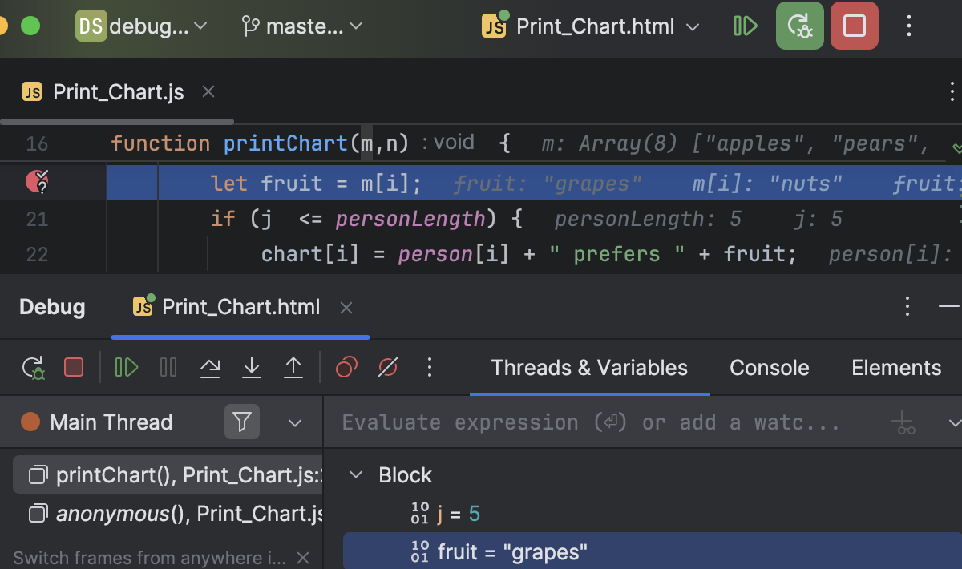Switch to the Elements tab

coord(895,367)
